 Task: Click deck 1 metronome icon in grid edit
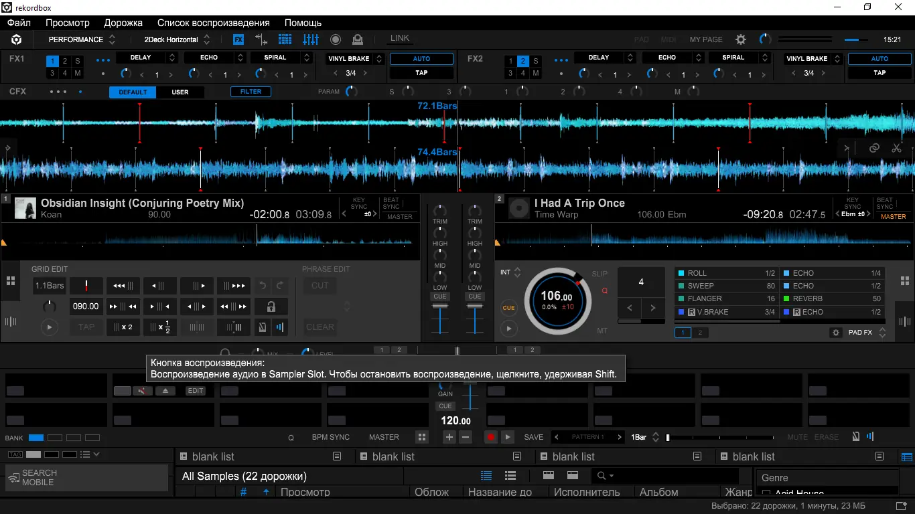click(263, 327)
